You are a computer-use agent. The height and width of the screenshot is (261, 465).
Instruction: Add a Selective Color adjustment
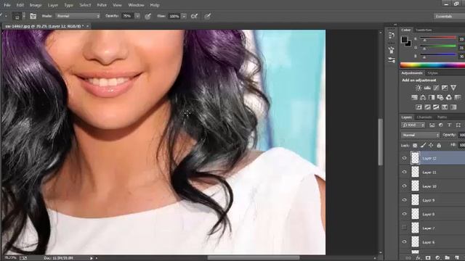click(445, 107)
